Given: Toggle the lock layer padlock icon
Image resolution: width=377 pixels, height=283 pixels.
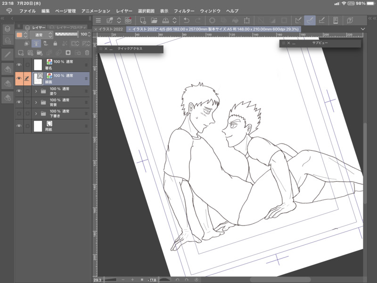Looking at the screenshot, I should tap(55, 43).
